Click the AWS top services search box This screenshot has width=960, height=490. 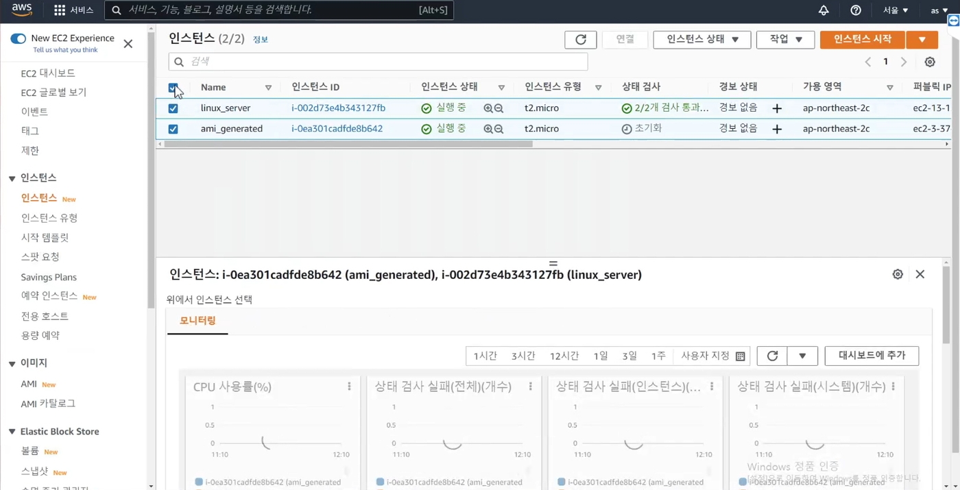point(279,10)
